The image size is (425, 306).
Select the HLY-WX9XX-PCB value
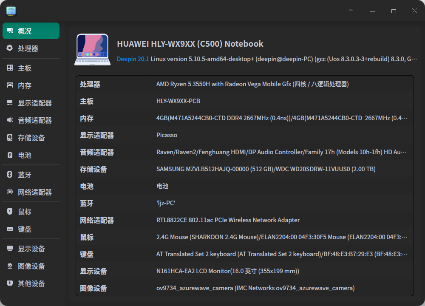pyautogui.click(x=178, y=101)
